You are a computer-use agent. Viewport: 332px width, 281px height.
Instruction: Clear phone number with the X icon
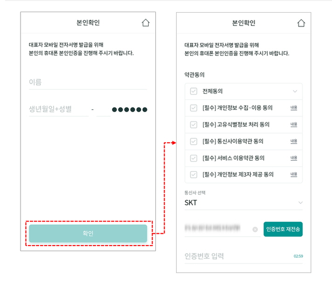point(255,229)
